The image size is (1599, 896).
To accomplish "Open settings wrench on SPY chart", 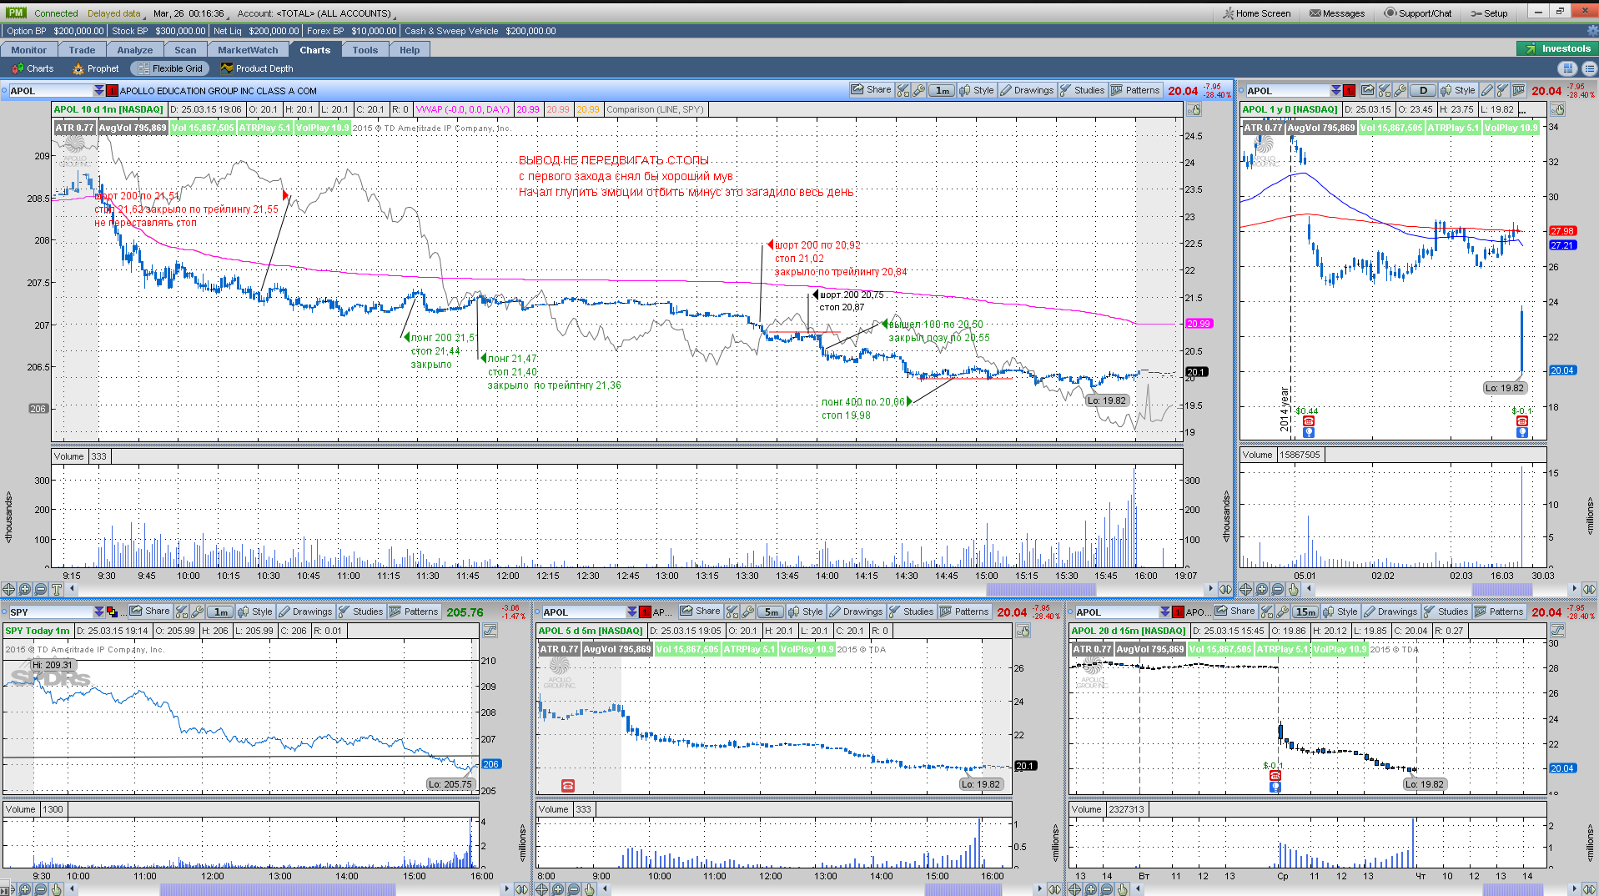I will click(197, 612).
